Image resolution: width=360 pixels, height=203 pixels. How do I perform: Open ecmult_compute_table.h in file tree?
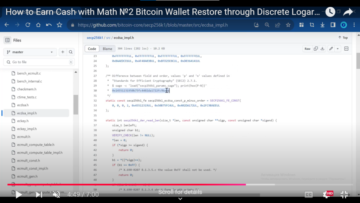(36, 145)
